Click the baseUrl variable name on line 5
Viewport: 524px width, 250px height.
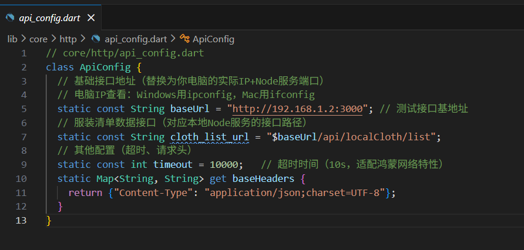(190, 109)
